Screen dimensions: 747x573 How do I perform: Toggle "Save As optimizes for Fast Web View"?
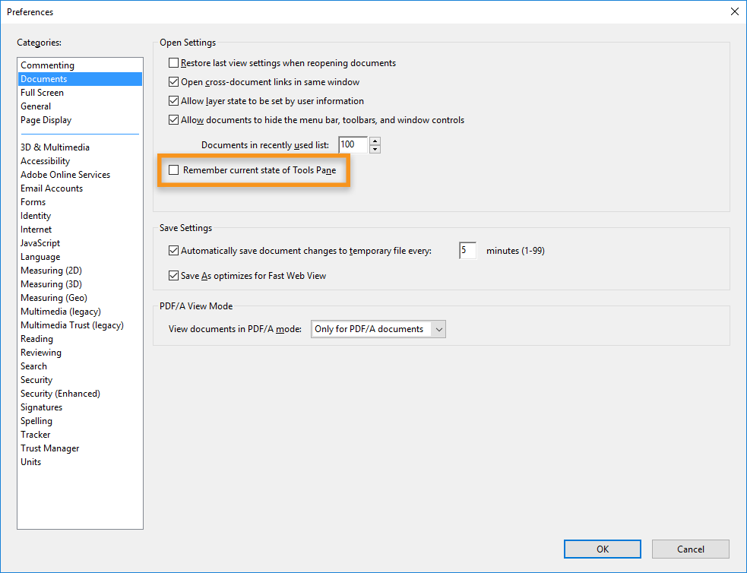[174, 275]
